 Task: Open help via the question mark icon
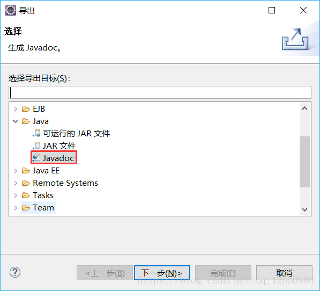click(x=15, y=272)
